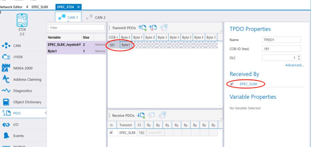Open the Object Dictionary section
311x147 pixels.
click(x=27, y=102)
